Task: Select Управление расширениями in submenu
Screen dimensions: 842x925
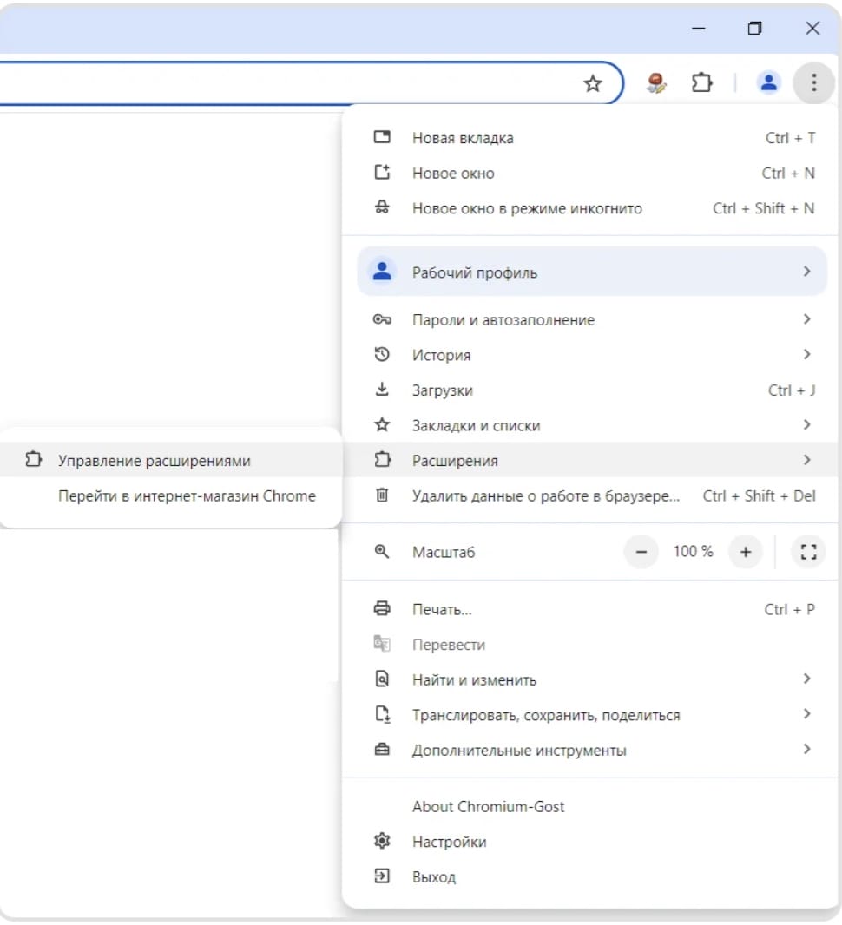Action: pos(155,461)
